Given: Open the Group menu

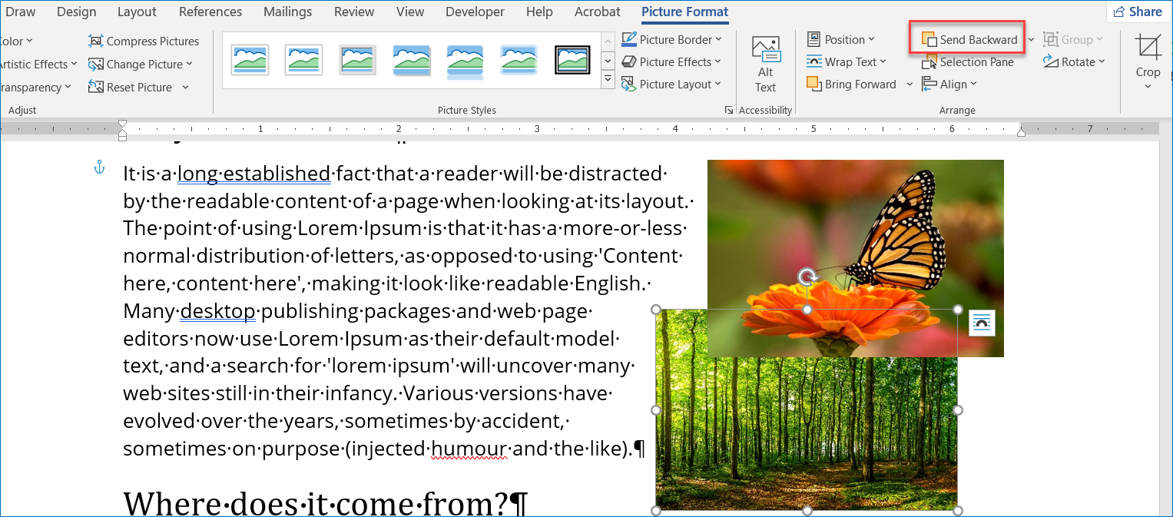Looking at the screenshot, I should (1072, 39).
